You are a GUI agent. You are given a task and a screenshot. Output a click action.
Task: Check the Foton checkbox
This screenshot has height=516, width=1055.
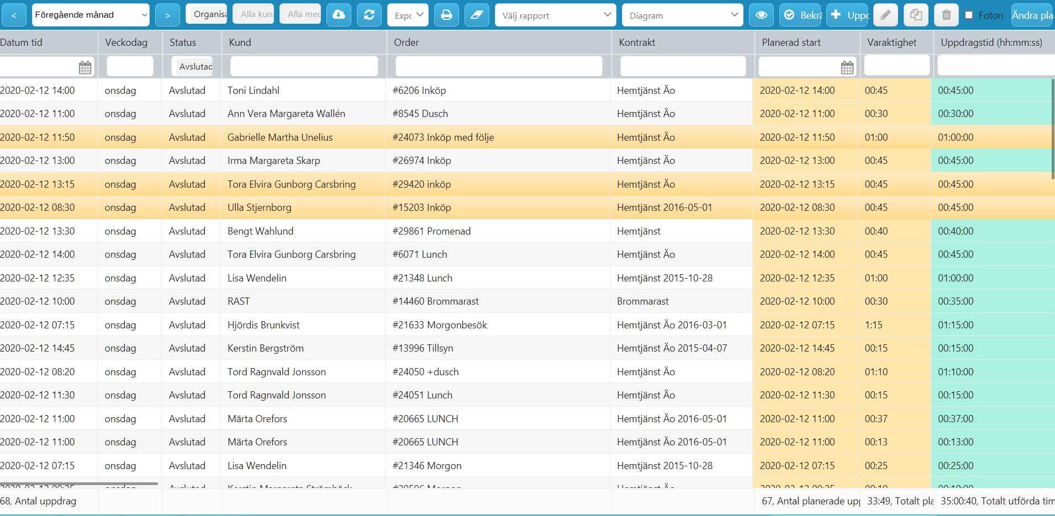(x=969, y=15)
